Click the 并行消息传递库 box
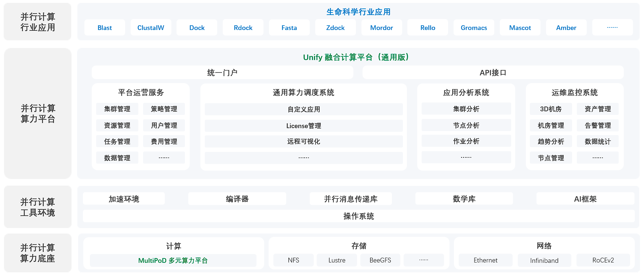The height and width of the screenshot is (276, 644). [351, 199]
